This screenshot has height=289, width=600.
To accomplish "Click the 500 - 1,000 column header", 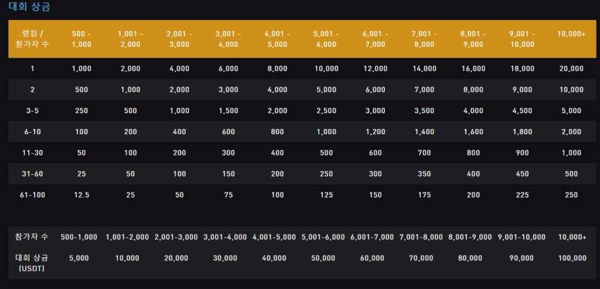I will [81, 39].
